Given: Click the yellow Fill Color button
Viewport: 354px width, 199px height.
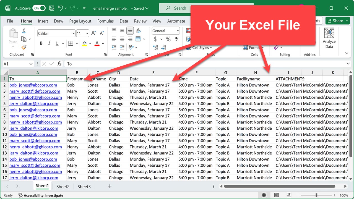Looking at the screenshot, I should [x=84, y=44].
